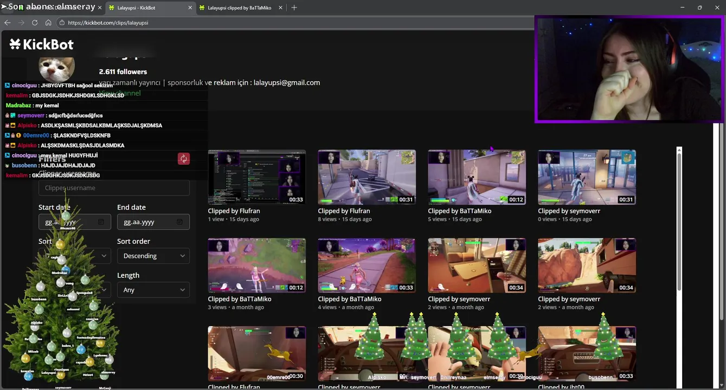
Task: Switch to Lalayupsi clipped by BaTTaMiko tab
Action: (240, 8)
